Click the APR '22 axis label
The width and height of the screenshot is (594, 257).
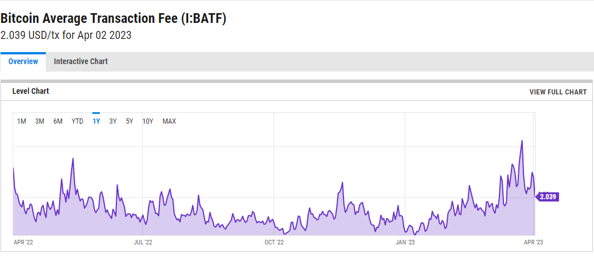24,242
